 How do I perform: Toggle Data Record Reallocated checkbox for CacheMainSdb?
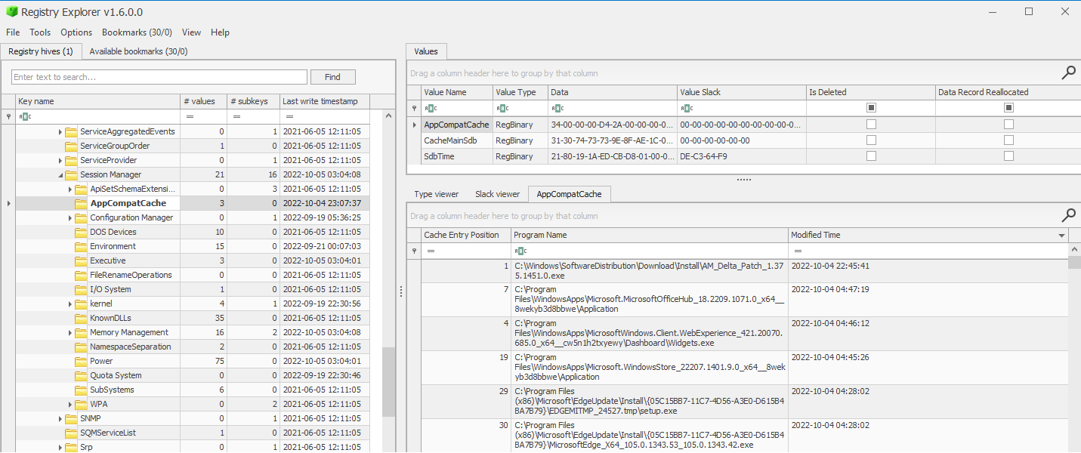[1008, 140]
